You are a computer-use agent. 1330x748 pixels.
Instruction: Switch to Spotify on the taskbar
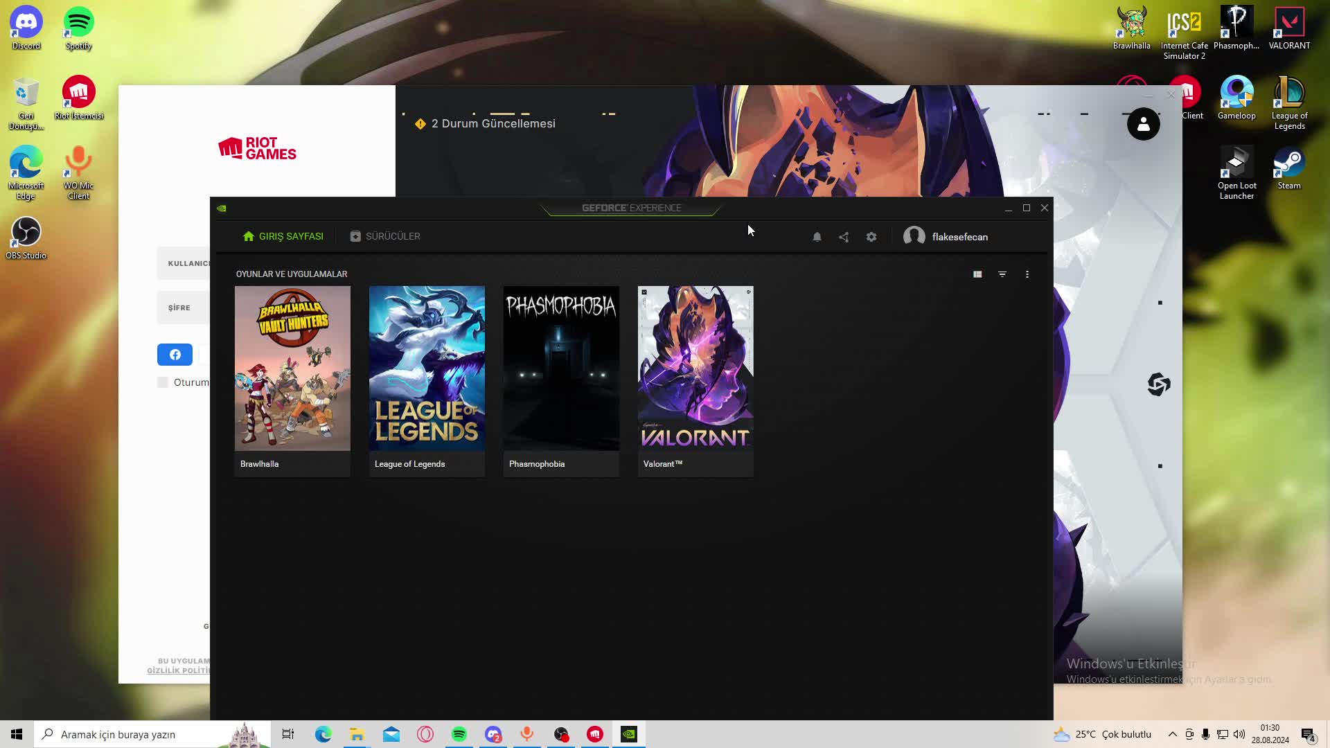[459, 734]
